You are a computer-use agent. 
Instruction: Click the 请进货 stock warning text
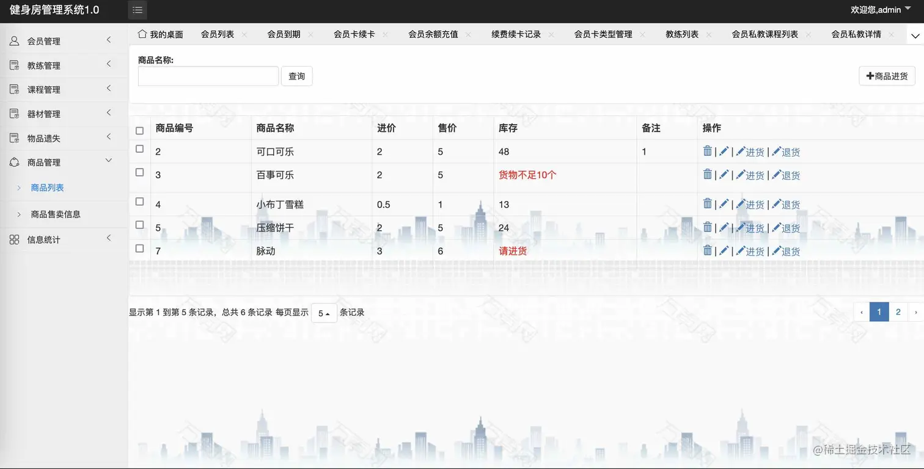coord(513,251)
